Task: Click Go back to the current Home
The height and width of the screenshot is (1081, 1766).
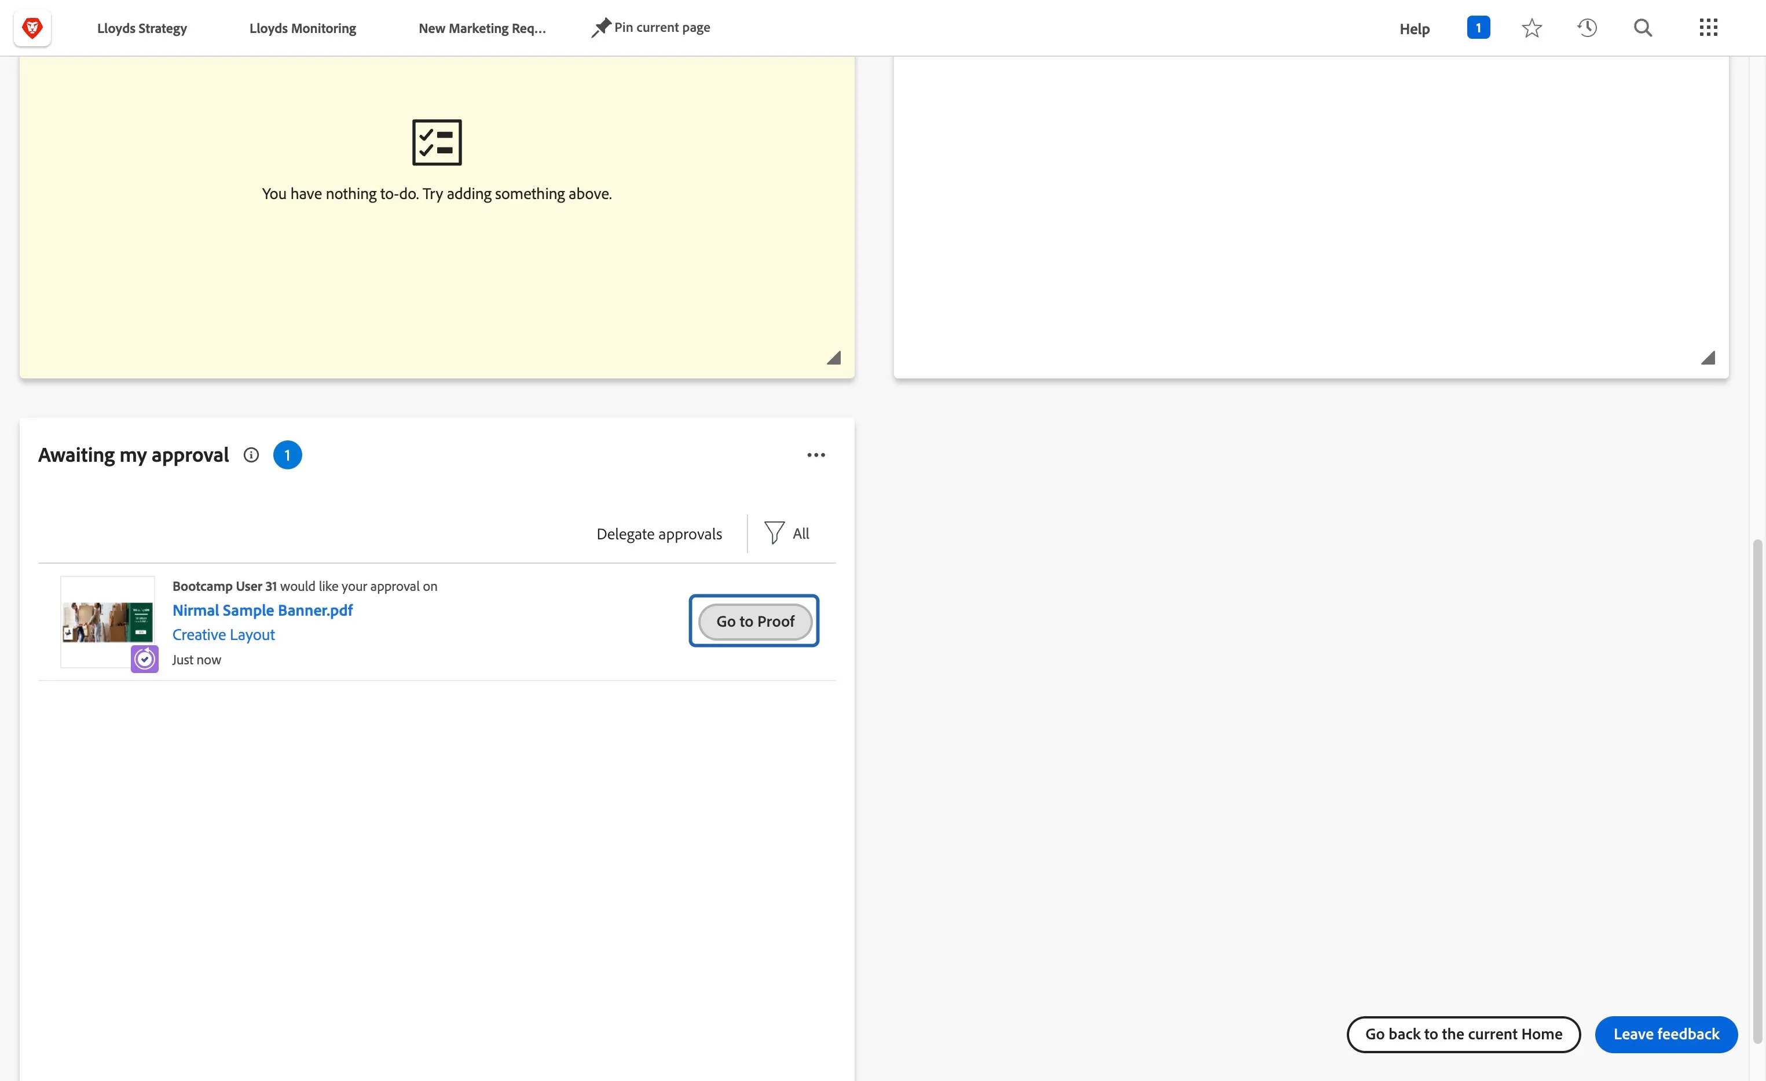Action: coord(1463,1034)
